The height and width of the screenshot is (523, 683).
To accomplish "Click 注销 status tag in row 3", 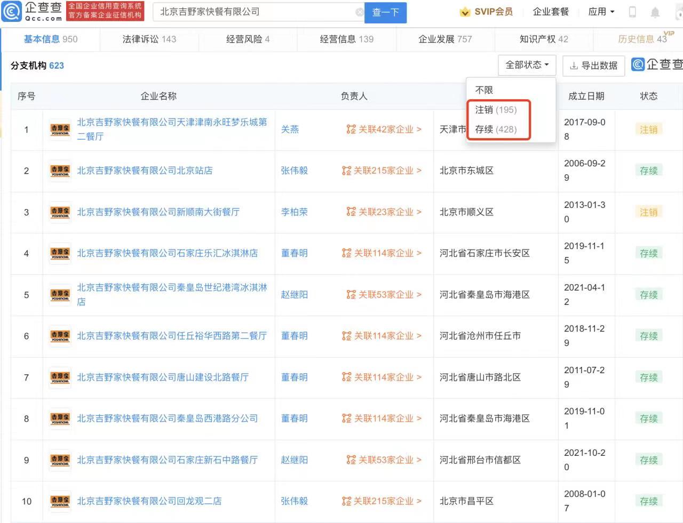I will coord(649,212).
